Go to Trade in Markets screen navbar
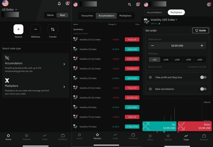The width and height of the screenshot is (213, 147). [115, 136]
